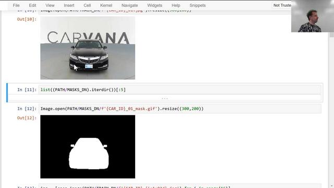Open the Kernel menu
The image size is (334, 188).
106,5
